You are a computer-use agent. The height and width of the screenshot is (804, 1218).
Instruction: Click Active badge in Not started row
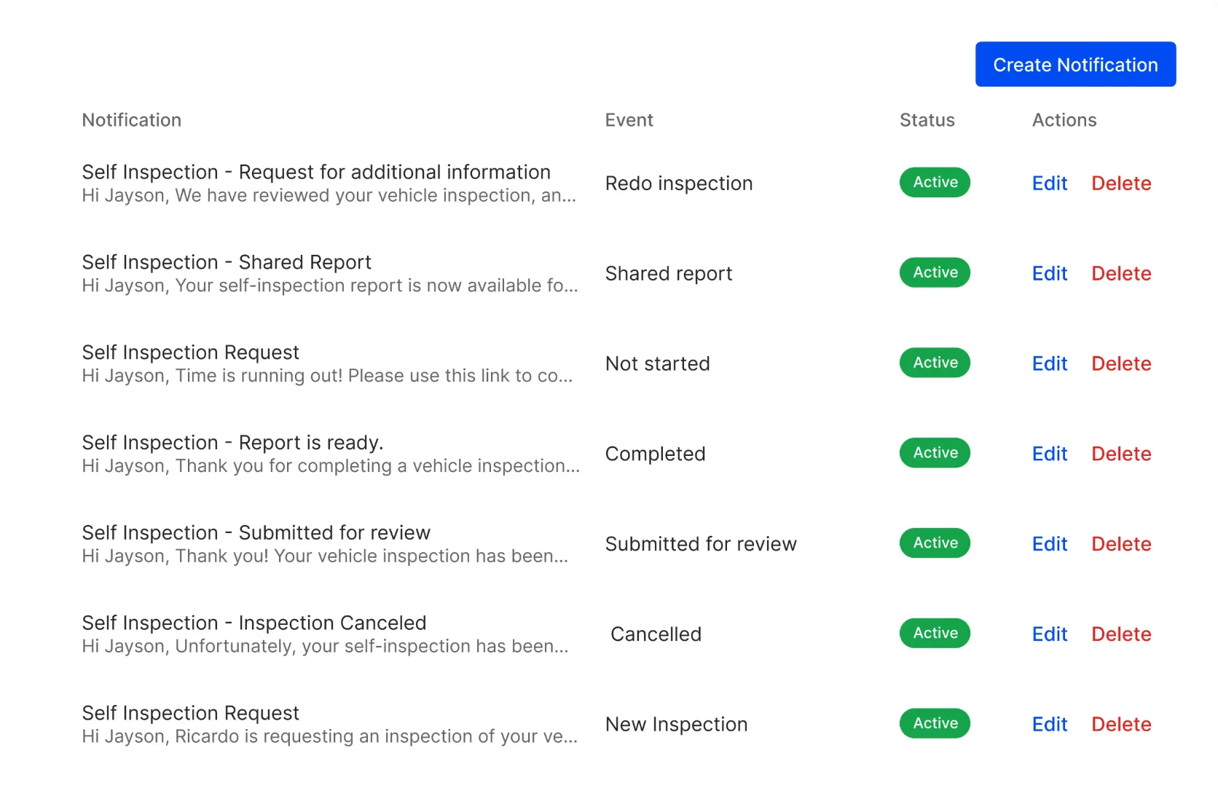coord(935,363)
